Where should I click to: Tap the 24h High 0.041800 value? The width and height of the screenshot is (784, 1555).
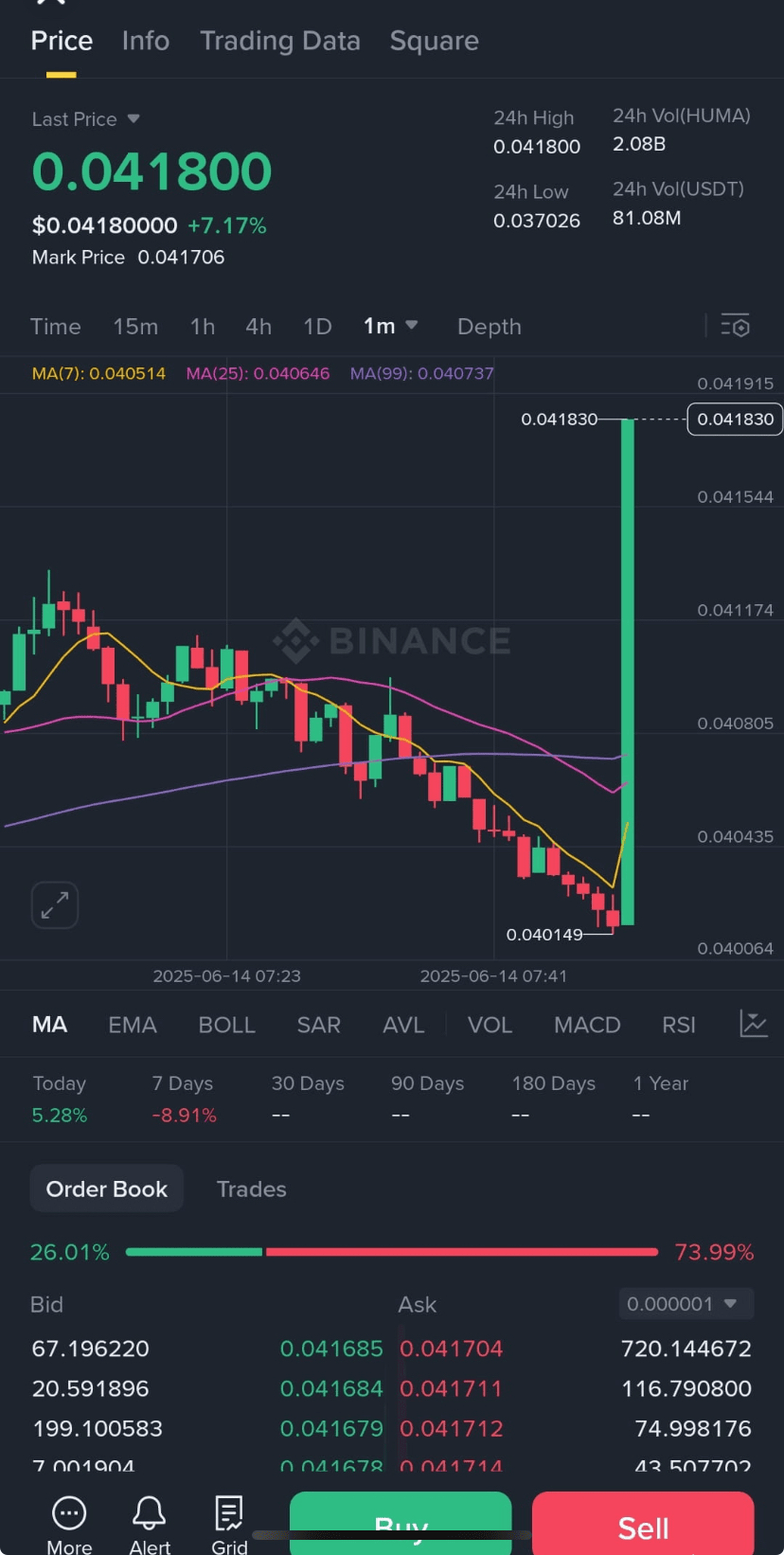coord(537,147)
